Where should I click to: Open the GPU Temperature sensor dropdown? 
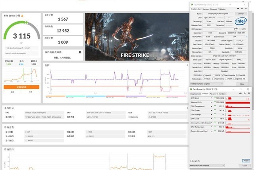pyautogui.click(x=211, y=106)
